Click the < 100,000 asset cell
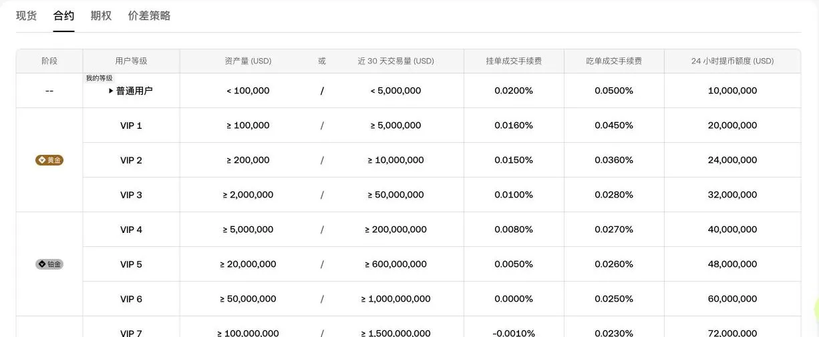The image size is (819, 337). (x=248, y=91)
